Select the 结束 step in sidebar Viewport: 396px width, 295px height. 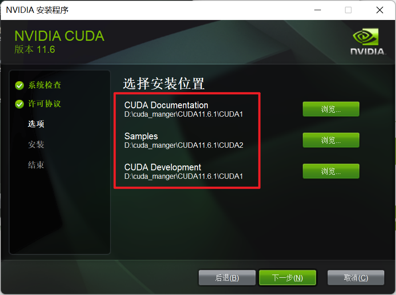(x=36, y=165)
